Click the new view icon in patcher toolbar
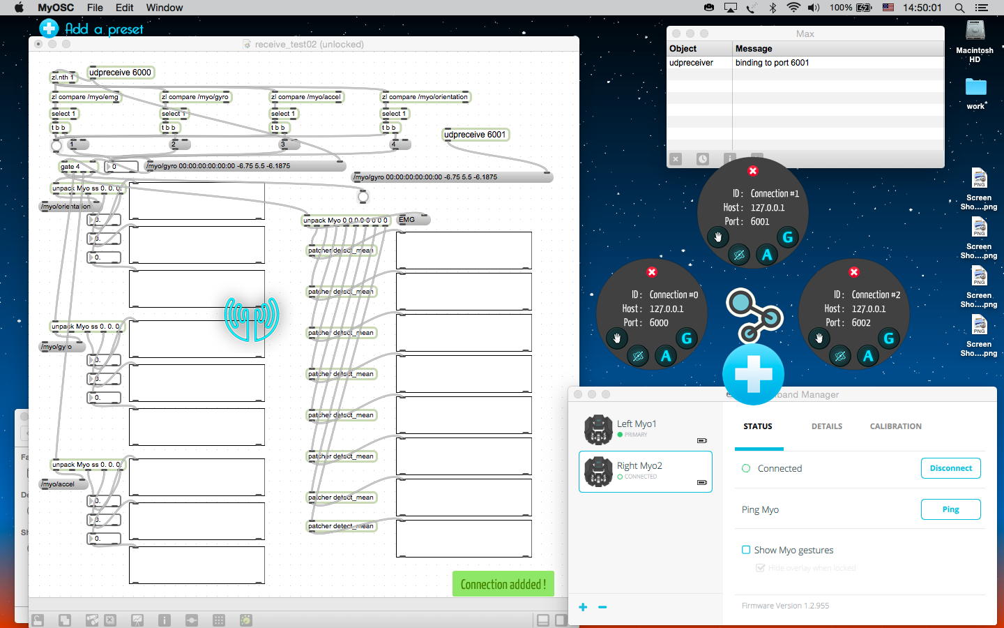Screen dimensions: 1004x628 tap(64, 620)
